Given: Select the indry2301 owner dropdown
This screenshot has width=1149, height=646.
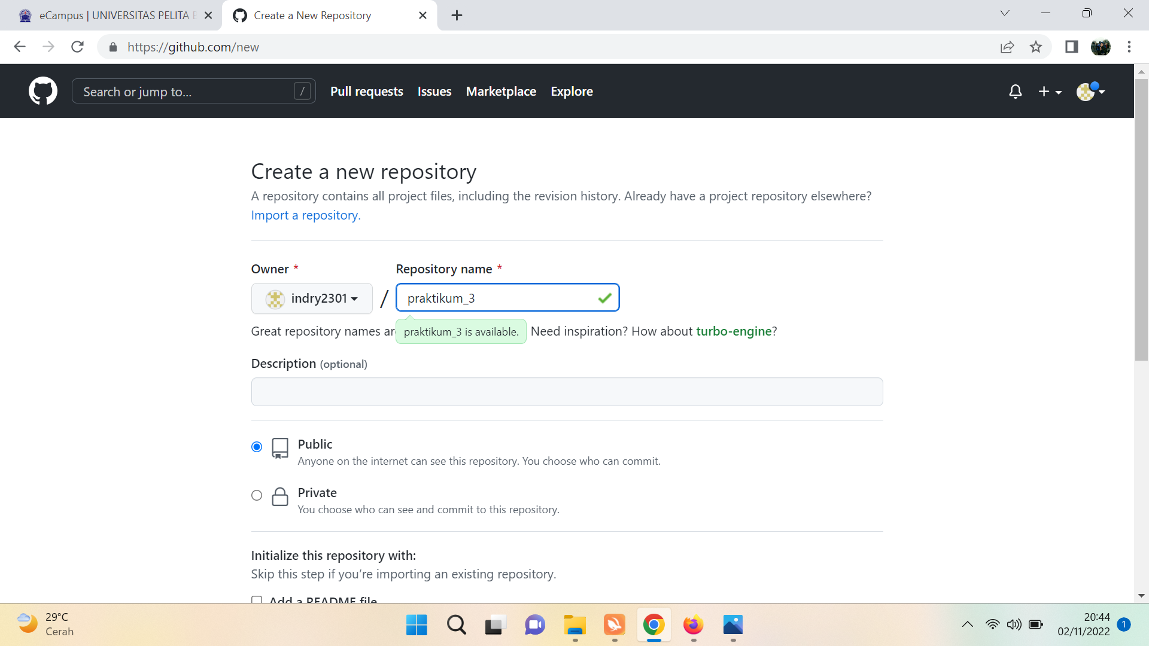Looking at the screenshot, I should (312, 298).
